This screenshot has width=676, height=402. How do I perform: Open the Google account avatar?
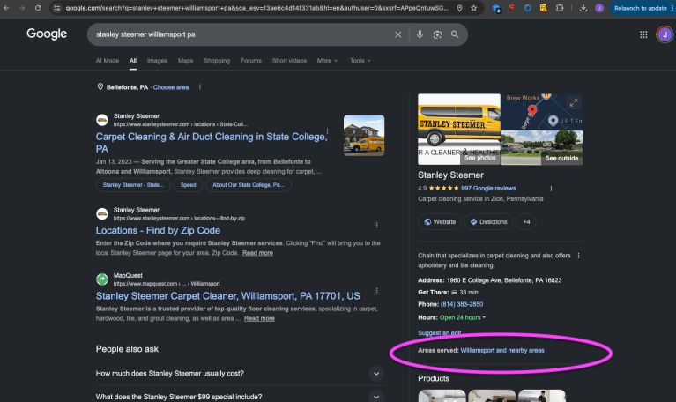[665, 34]
